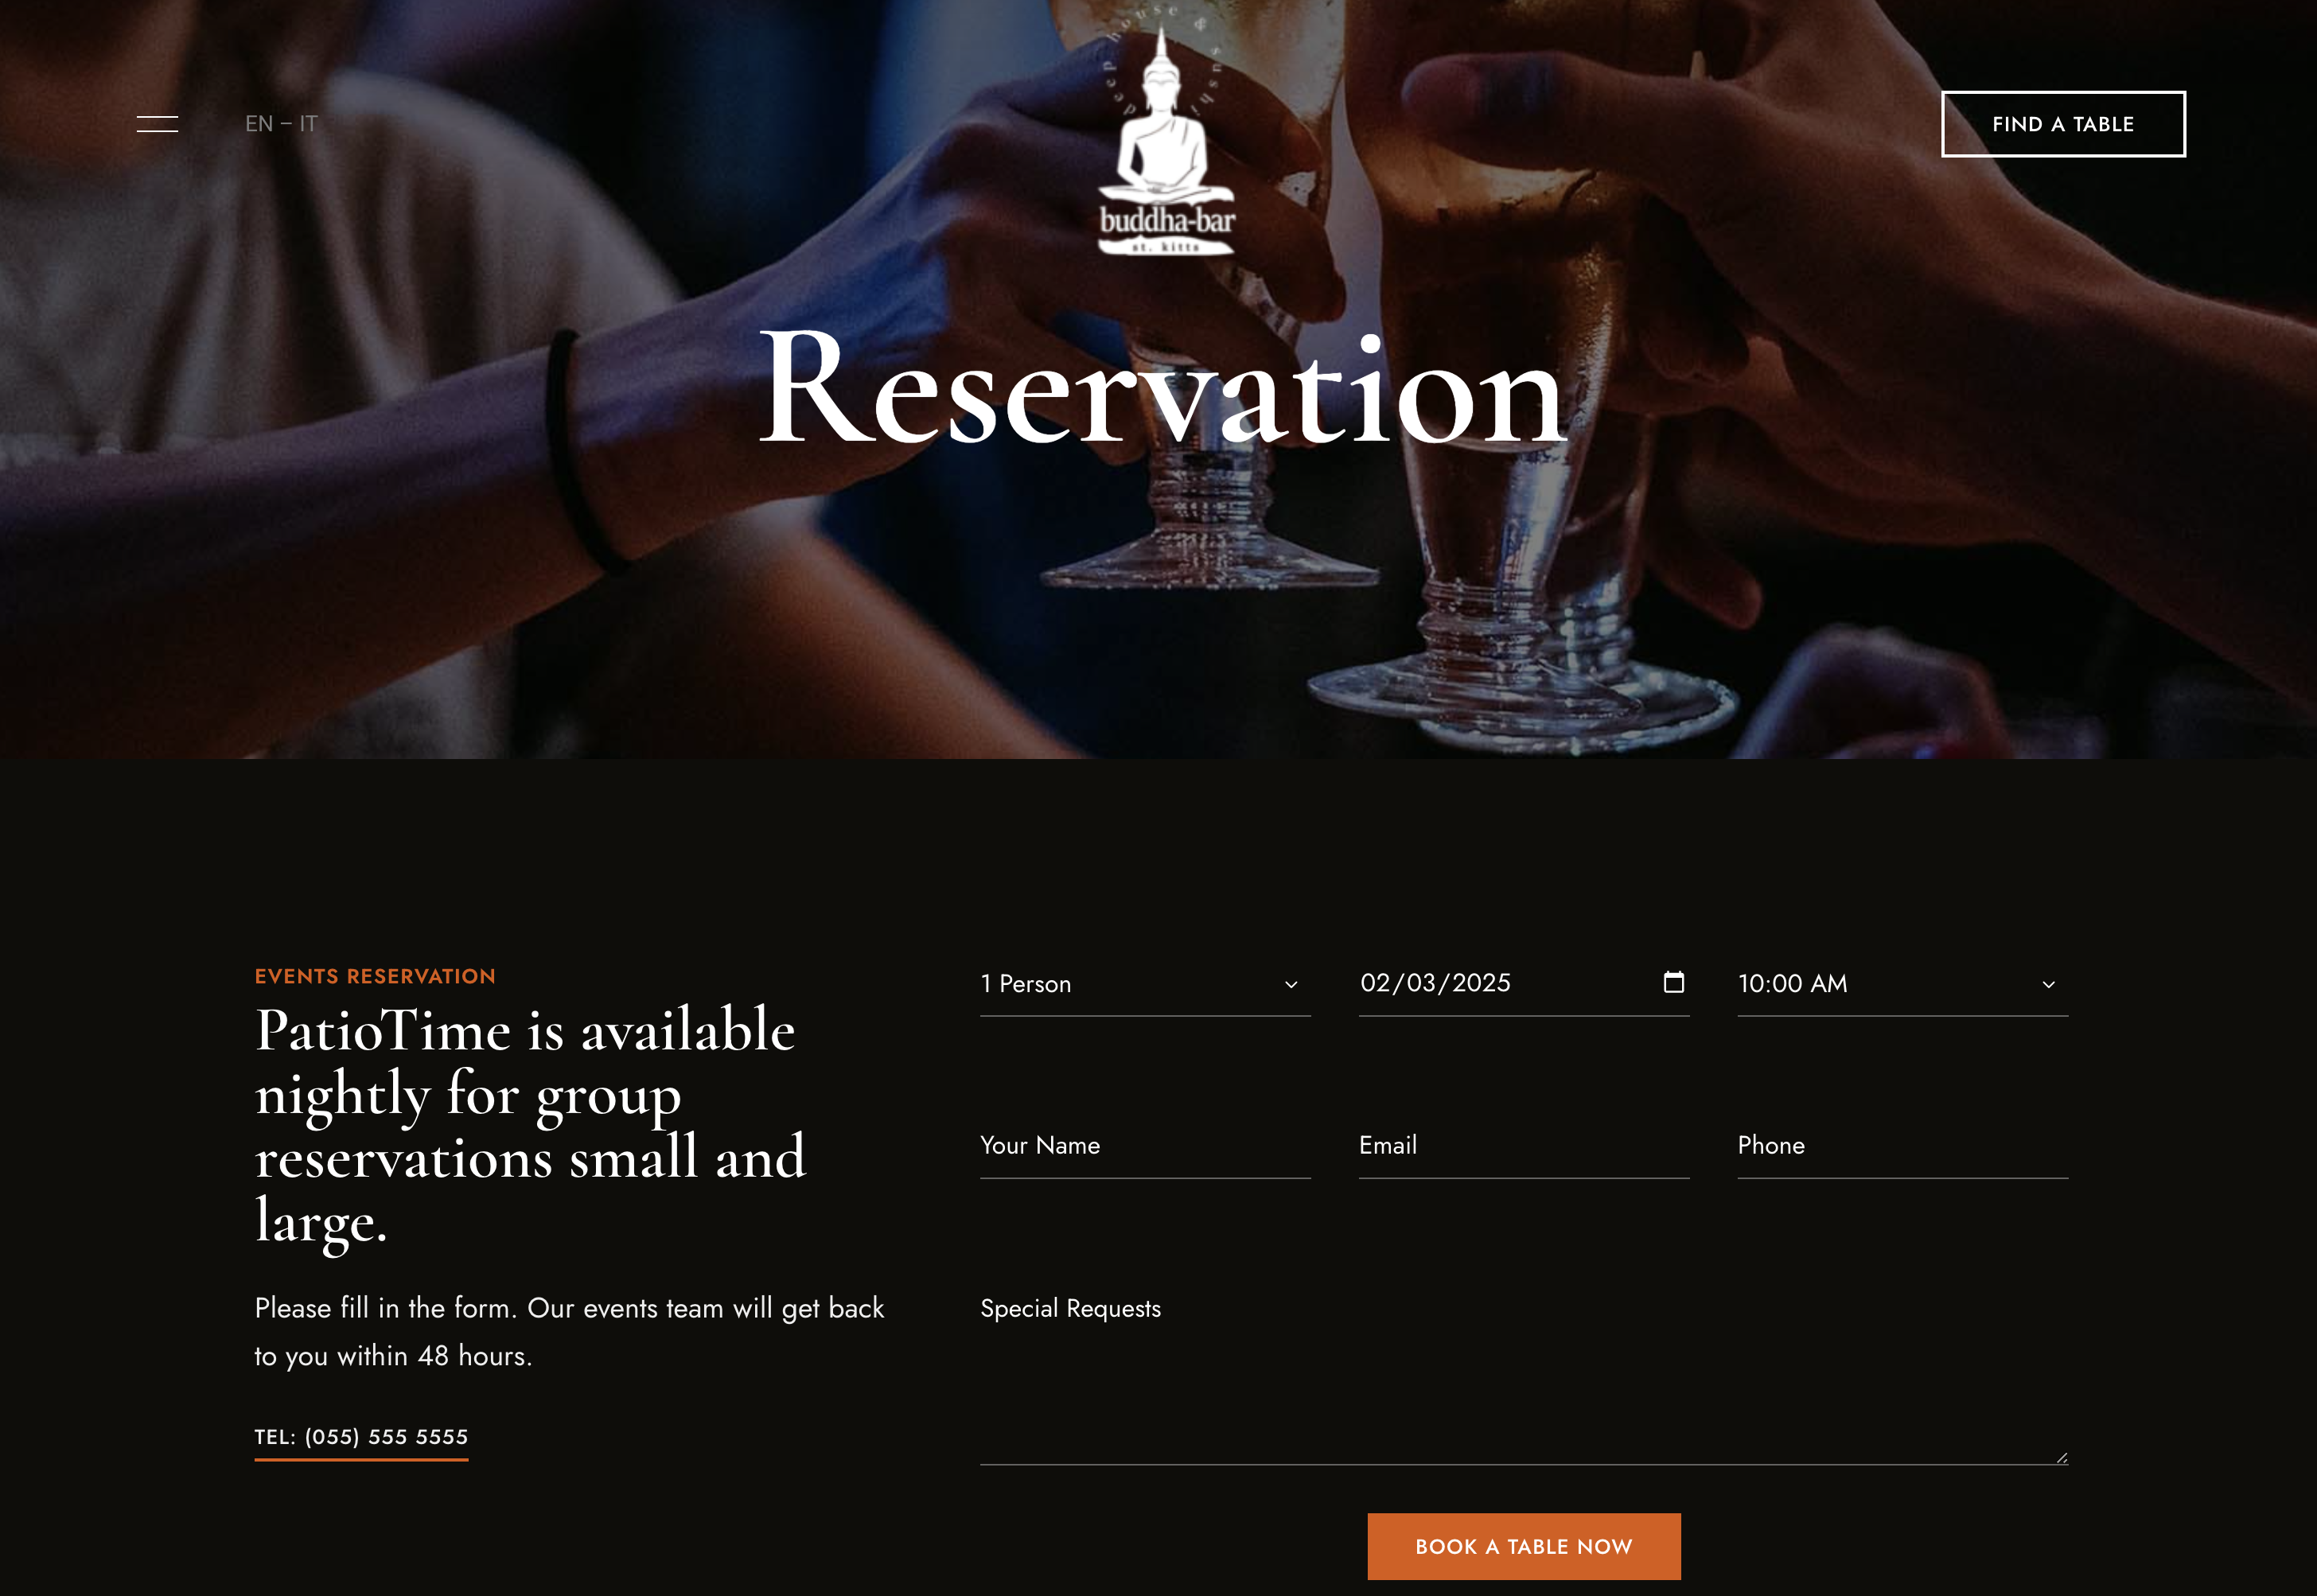Click the Reservation page heading

coord(1162,388)
